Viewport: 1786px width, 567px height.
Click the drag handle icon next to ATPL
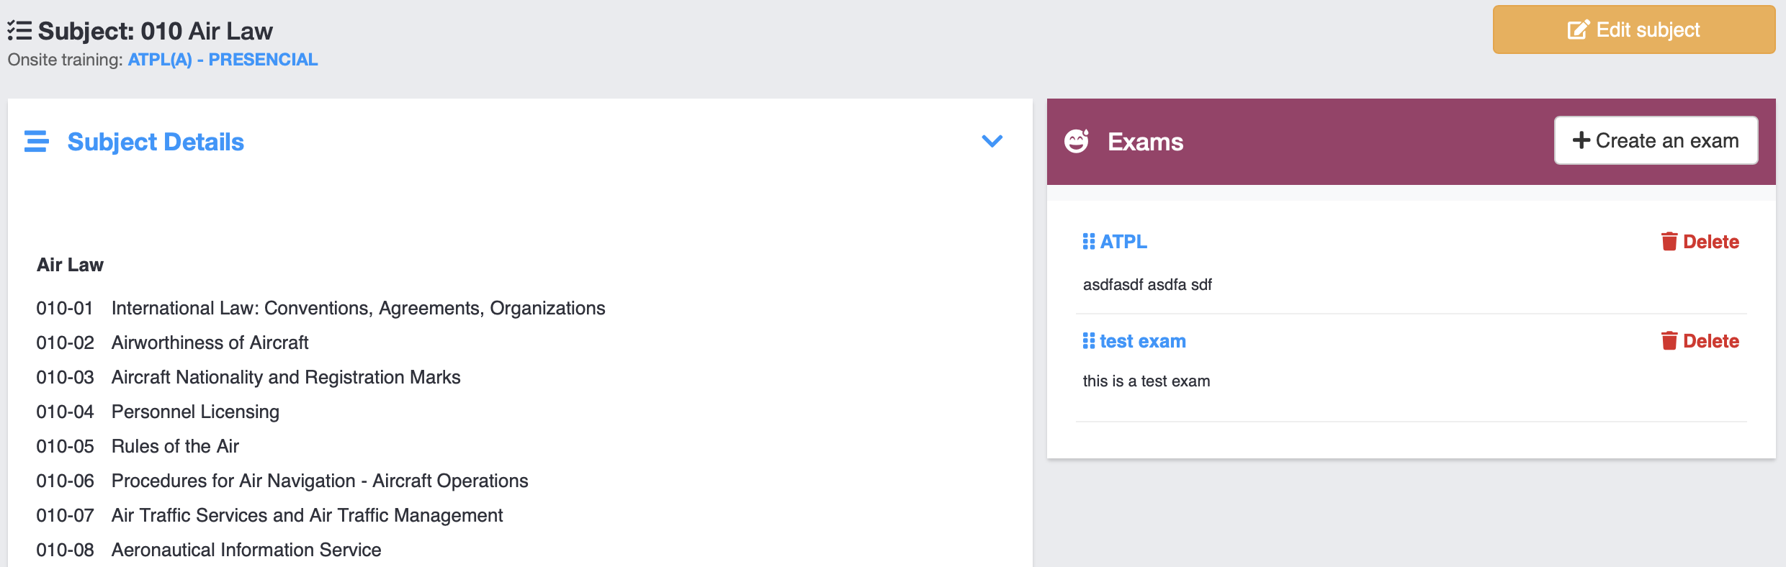1089,242
